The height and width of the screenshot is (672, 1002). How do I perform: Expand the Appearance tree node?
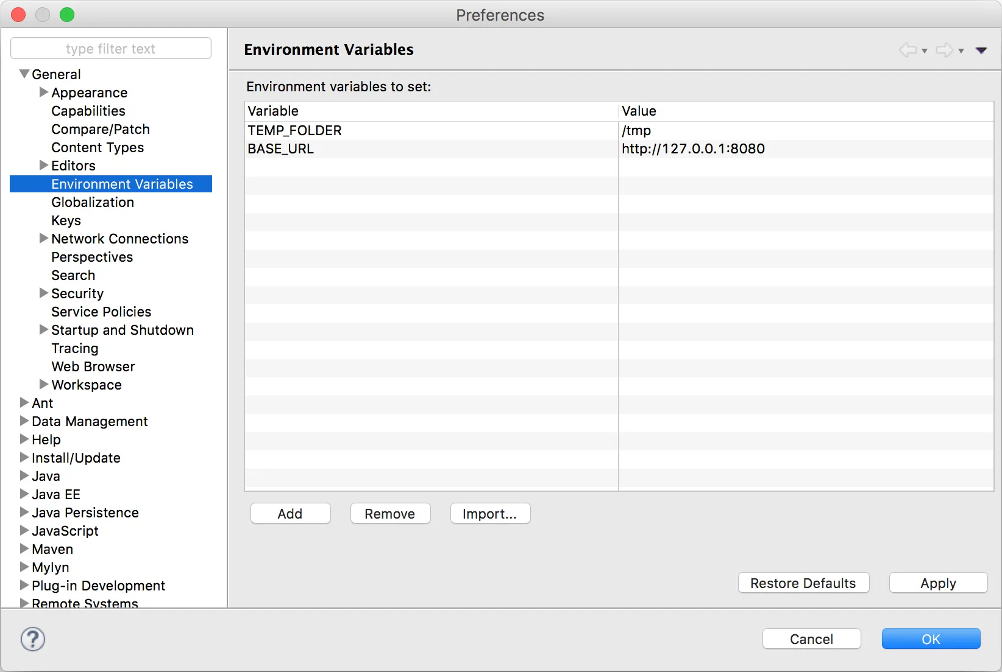tap(44, 93)
